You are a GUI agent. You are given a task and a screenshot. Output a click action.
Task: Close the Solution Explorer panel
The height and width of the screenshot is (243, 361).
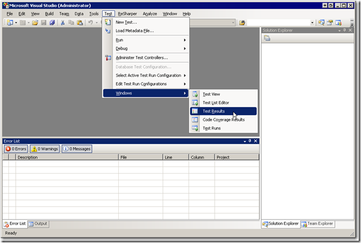click(350, 30)
